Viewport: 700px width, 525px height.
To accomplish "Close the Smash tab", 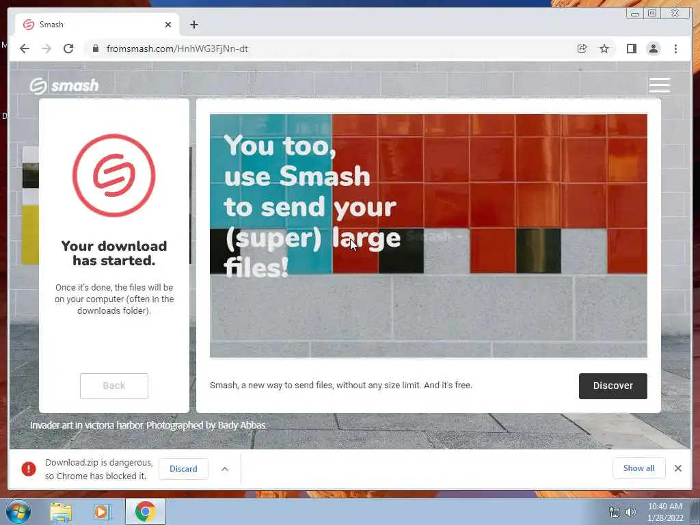I will pos(168,25).
